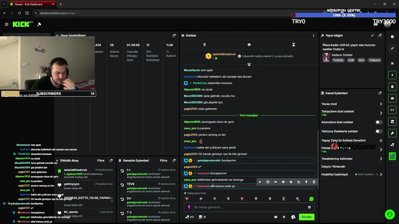Open İzleyici Yönlendir option
The width and height of the screenshot is (399, 224).
coord(333,166)
